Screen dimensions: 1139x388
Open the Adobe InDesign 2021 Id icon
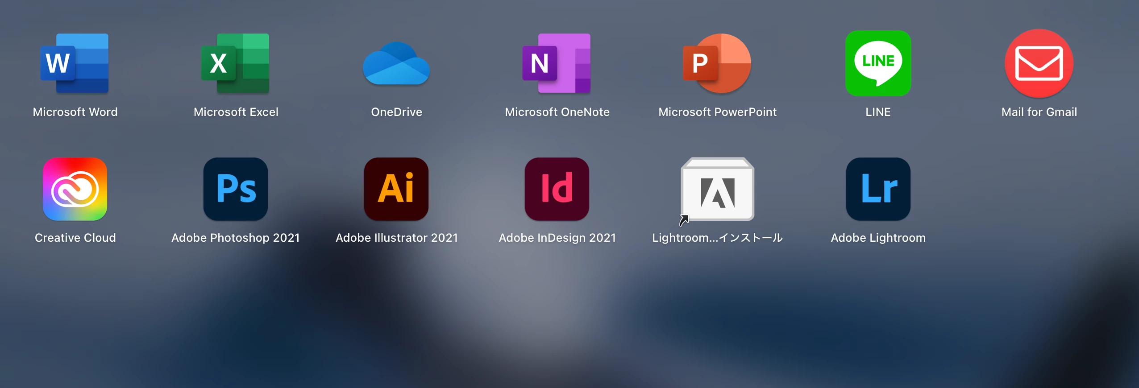click(x=557, y=189)
